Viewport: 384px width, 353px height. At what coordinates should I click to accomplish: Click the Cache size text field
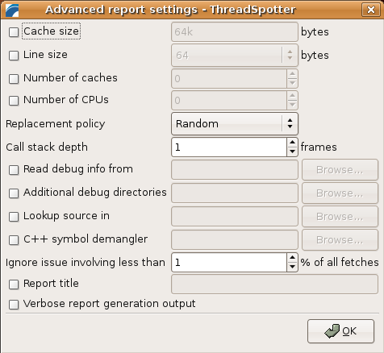coord(235,32)
